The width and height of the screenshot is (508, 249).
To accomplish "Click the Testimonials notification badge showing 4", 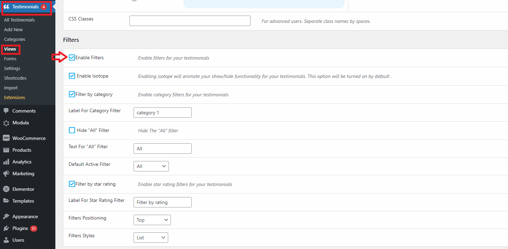I will (x=44, y=7).
